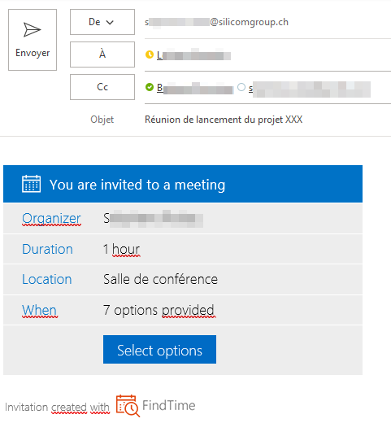Viewport: 391px width, 423px height.
Task: Click the Cc recipients button
Action: click(102, 87)
